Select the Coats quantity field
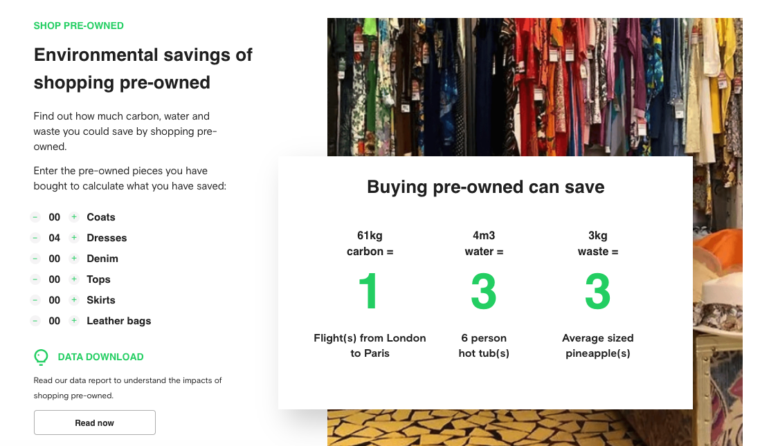 coord(55,217)
